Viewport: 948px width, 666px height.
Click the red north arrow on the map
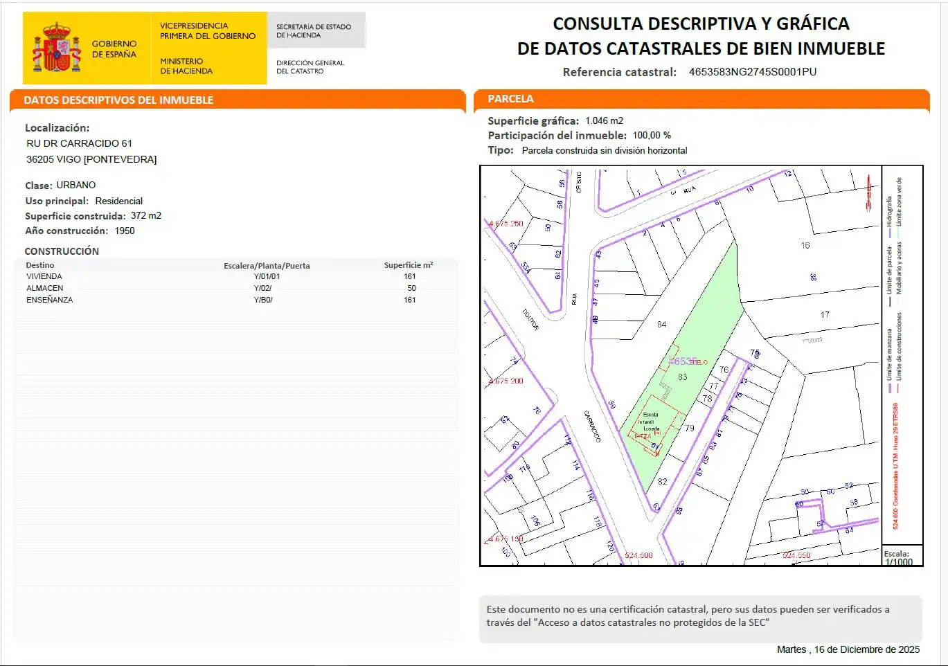pos(869,192)
